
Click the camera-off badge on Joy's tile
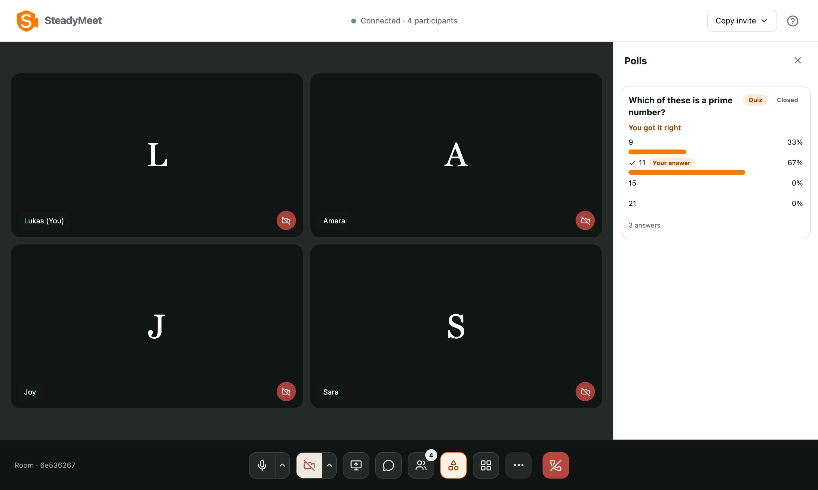286,392
